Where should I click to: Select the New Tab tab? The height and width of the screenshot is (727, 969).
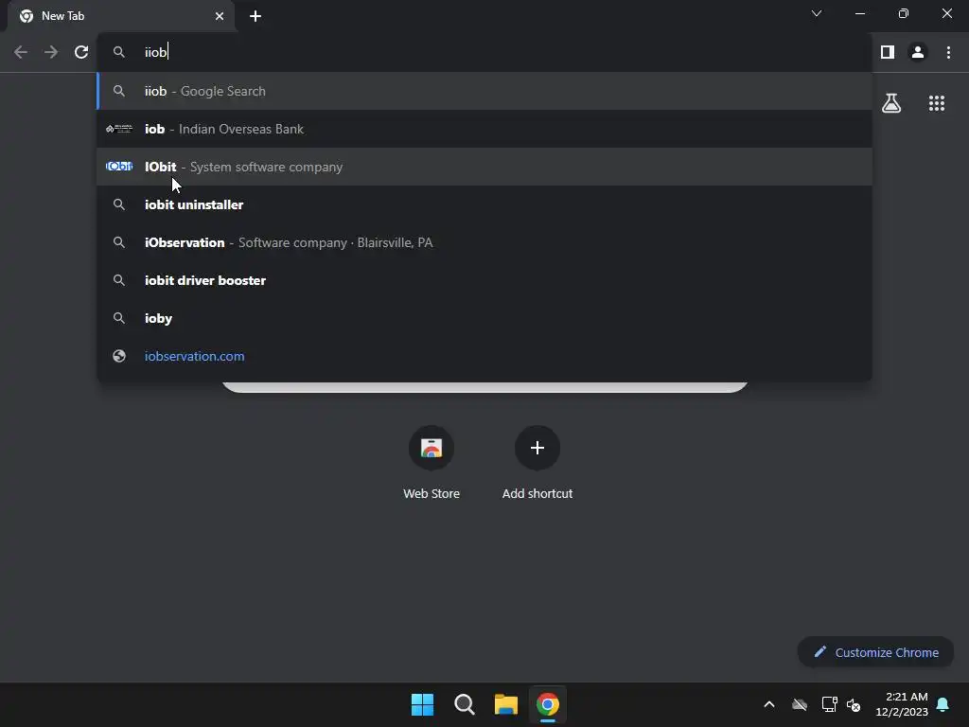pos(120,16)
